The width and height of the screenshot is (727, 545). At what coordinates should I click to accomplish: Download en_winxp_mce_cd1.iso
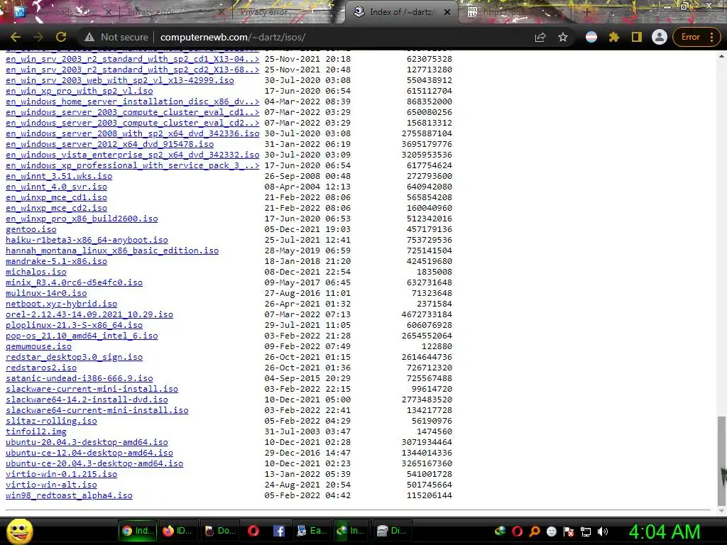pos(57,197)
